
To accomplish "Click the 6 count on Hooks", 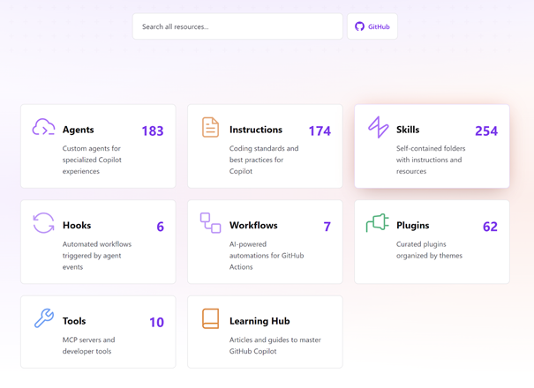I will [160, 227].
